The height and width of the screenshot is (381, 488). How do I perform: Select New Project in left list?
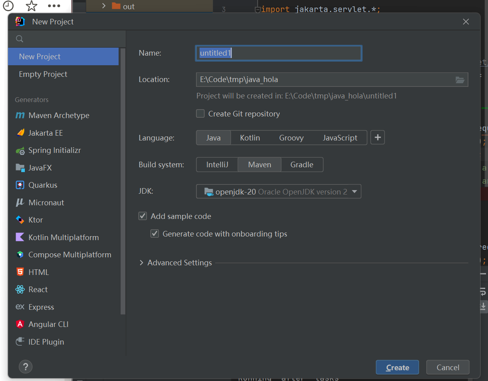(x=63, y=56)
